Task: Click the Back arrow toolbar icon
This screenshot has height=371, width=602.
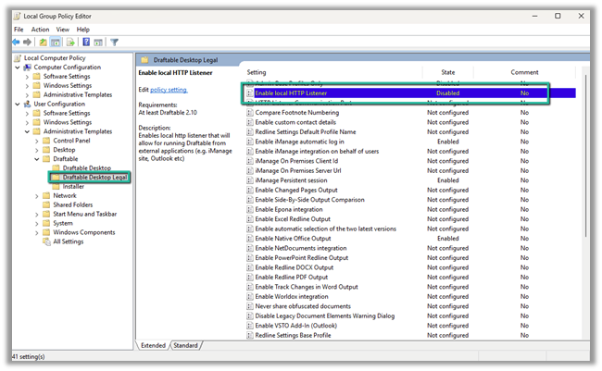Action: (x=16, y=43)
